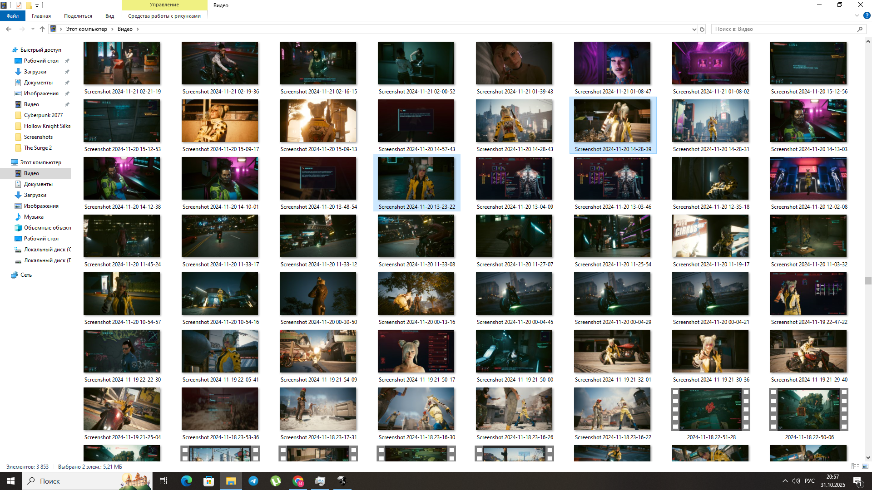The width and height of the screenshot is (872, 490).
Task: Click the Этот компьютер breadcrumb link
Action: [x=86, y=29]
